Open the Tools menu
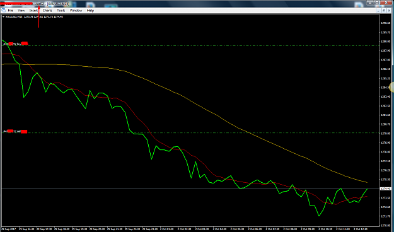Viewport: 394px width, 232px height. 61,11
